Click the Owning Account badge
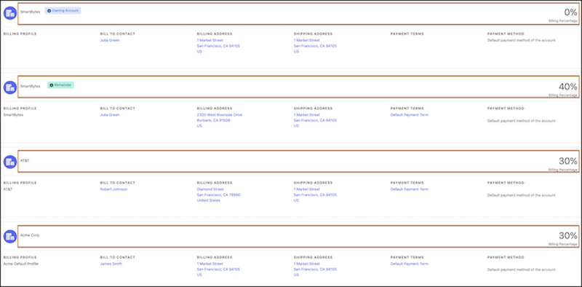Viewport: 582px width, 287px height. [63, 11]
